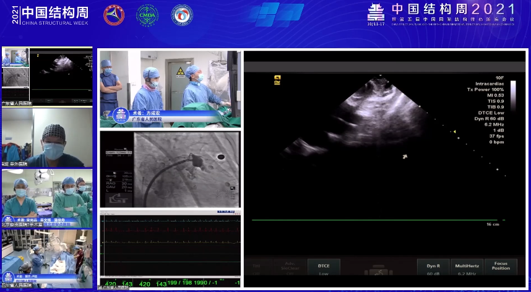Select the masked doctor webcam feed thumbnail
The height and width of the screenshot is (292, 531).
(x=47, y=137)
